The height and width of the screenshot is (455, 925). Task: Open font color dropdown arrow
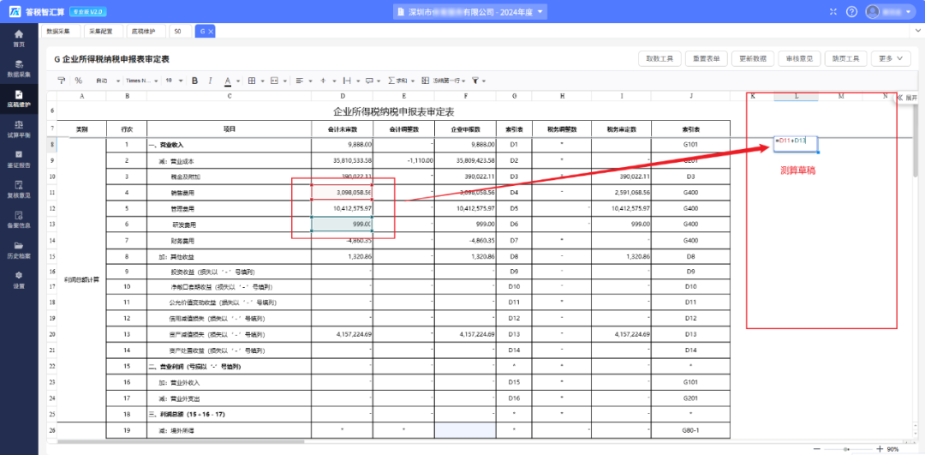point(238,81)
